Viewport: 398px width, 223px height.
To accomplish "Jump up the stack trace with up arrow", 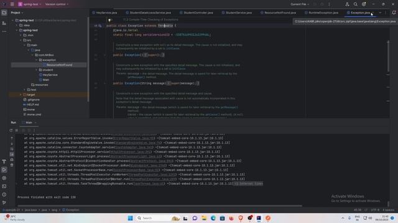I will (x=12, y=138).
